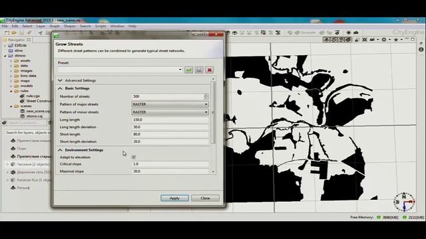Click the Apply button
Screen dimensions: 426x239
coord(174,198)
